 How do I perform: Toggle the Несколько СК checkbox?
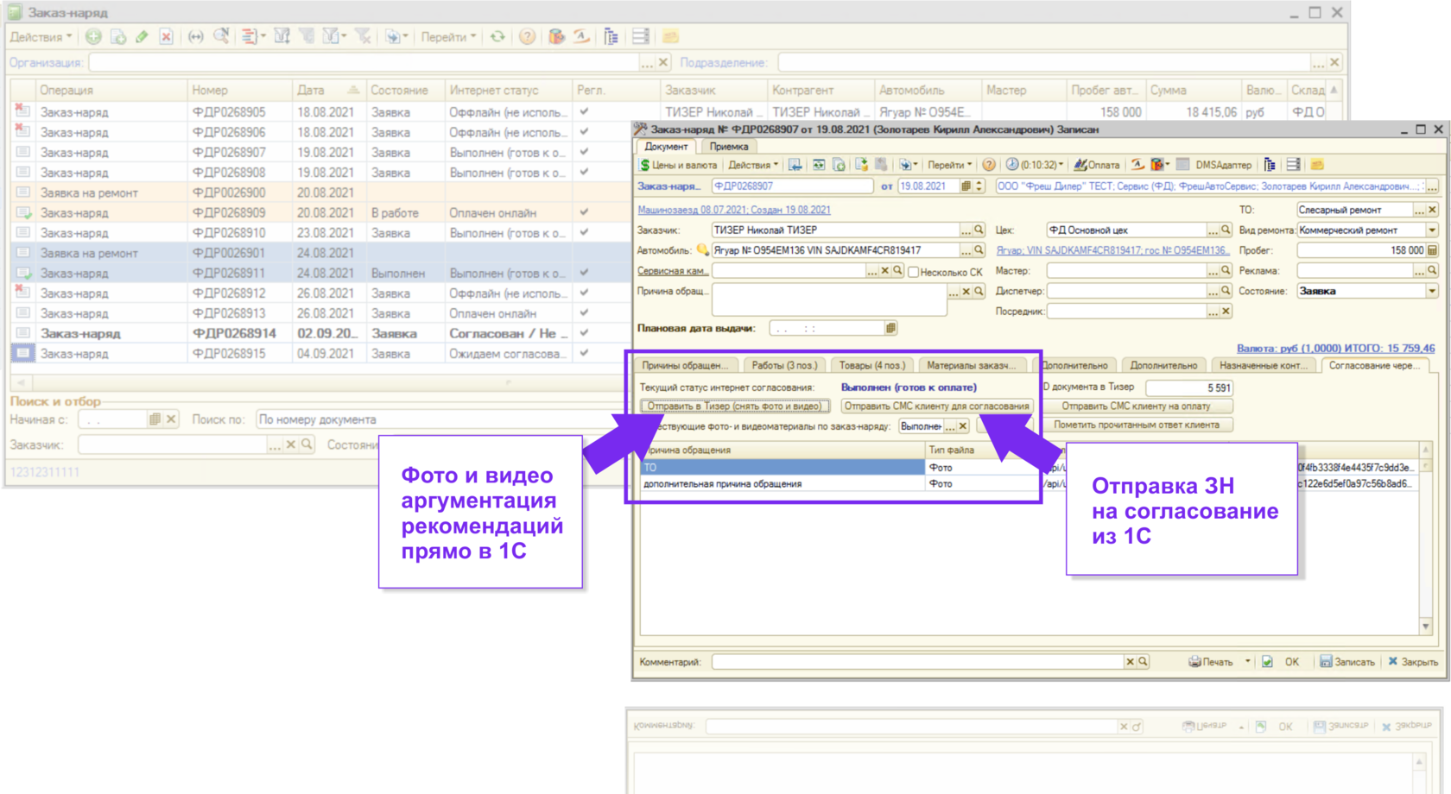coord(913,272)
